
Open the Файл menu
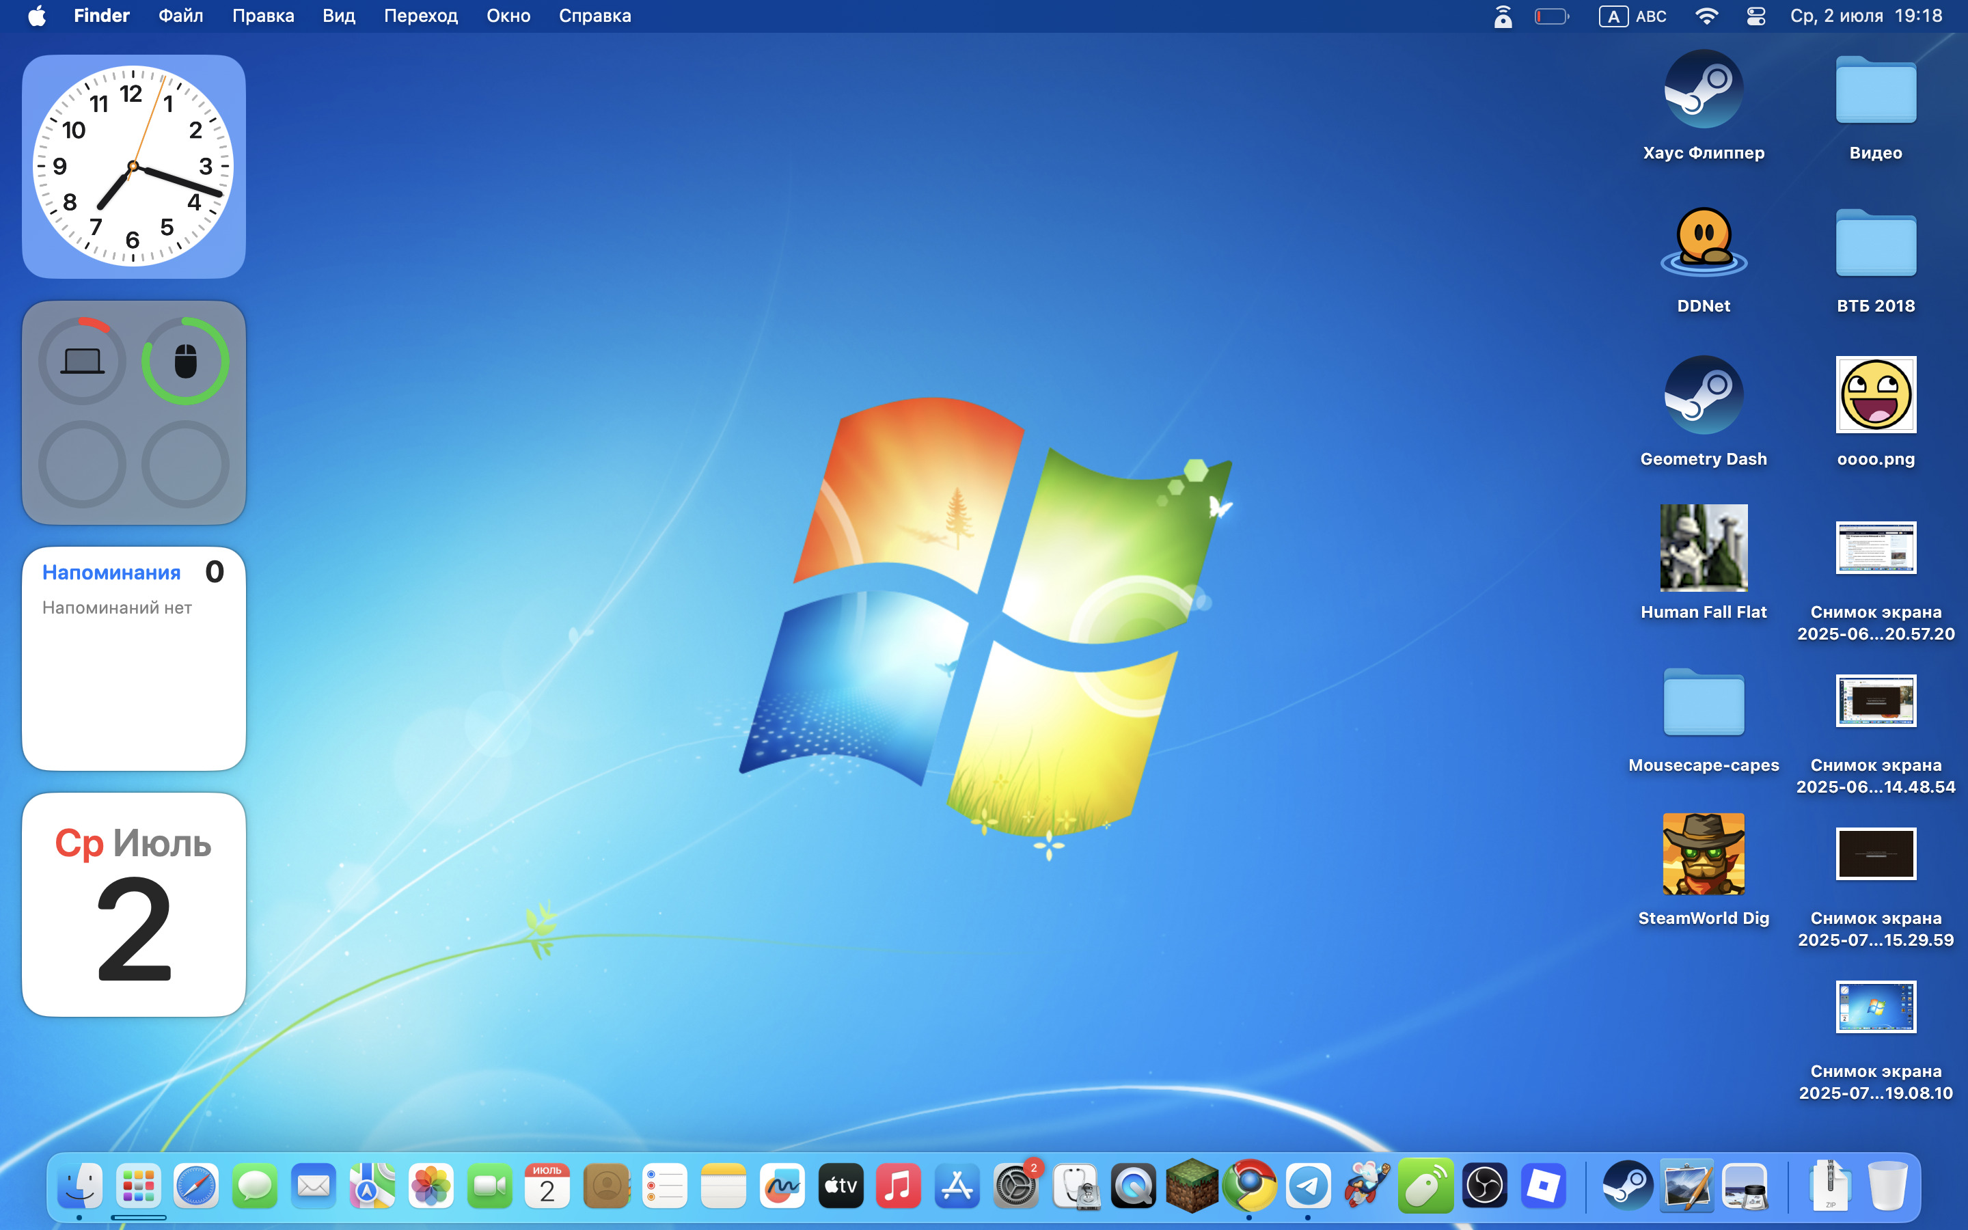[x=180, y=16]
